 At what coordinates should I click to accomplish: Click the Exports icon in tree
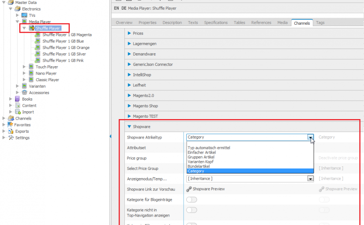click(11, 131)
